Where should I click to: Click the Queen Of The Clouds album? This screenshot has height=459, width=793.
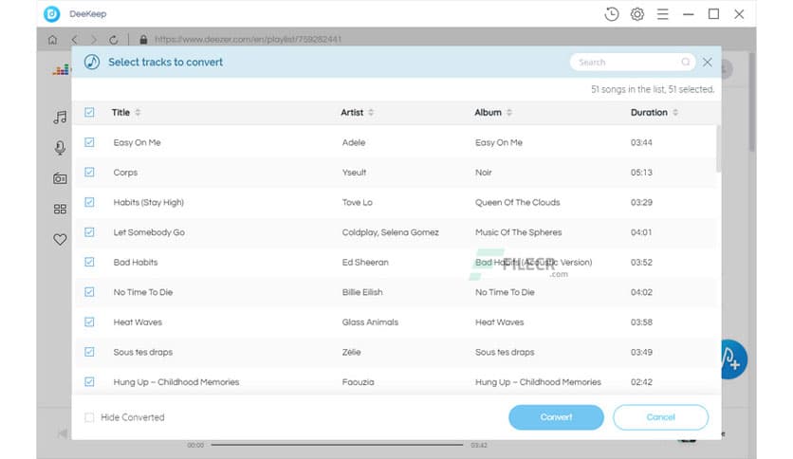(x=517, y=202)
